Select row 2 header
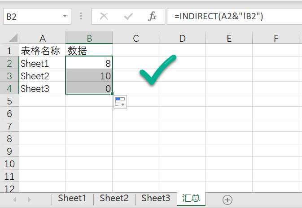This screenshot has height=208, width=302. pyautogui.click(x=9, y=63)
